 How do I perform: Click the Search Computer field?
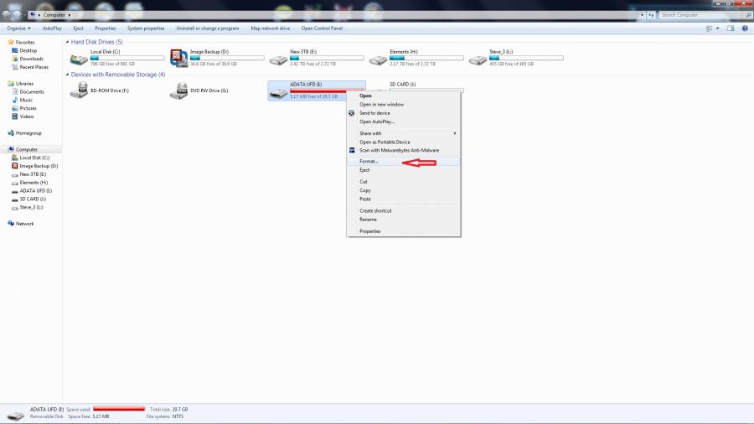[x=705, y=15]
